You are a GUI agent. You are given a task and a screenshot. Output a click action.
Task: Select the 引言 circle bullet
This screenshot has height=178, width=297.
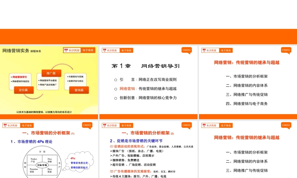click(116, 80)
